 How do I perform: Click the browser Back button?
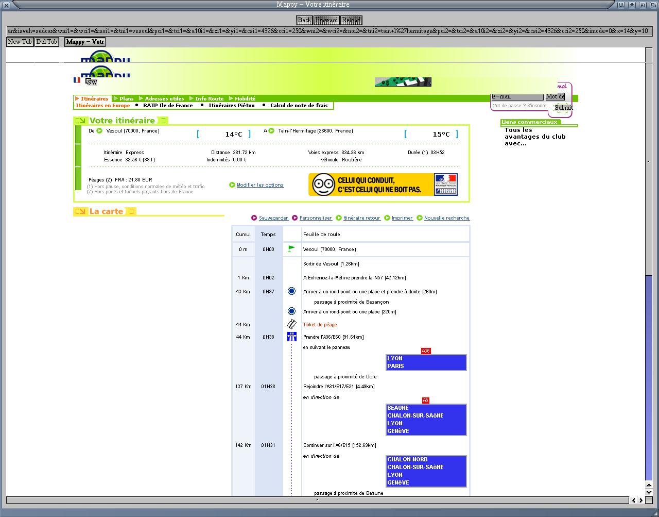304,20
